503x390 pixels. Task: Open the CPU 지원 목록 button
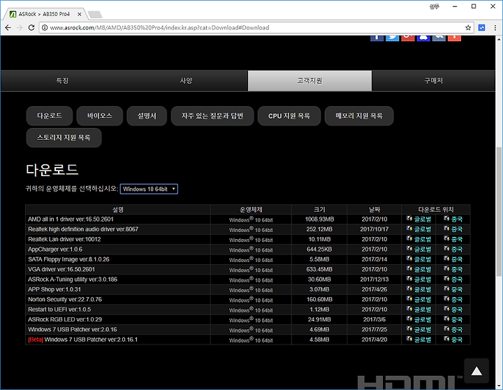click(x=289, y=116)
